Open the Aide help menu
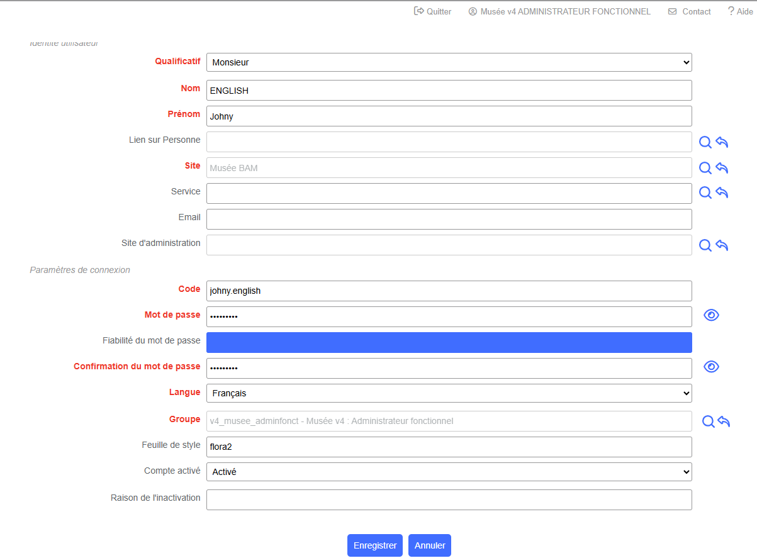The height and width of the screenshot is (558, 757). (739, 11)
